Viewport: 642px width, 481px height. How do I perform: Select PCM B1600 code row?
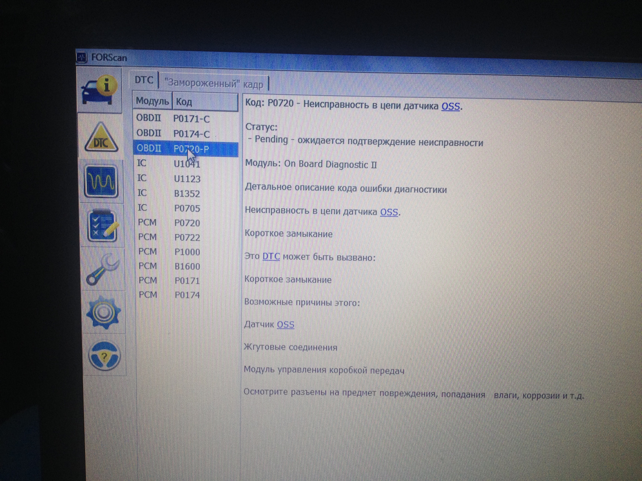pos(186,266)
